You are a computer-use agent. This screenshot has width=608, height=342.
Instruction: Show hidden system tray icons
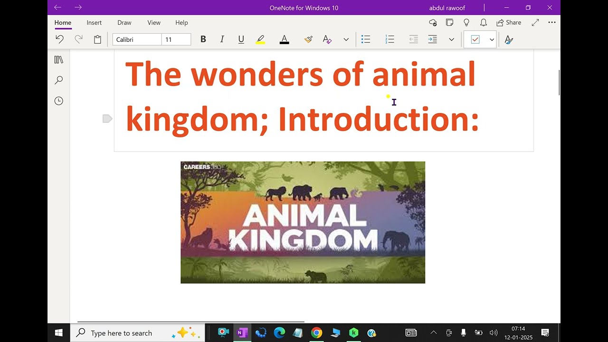coord(434,333)
